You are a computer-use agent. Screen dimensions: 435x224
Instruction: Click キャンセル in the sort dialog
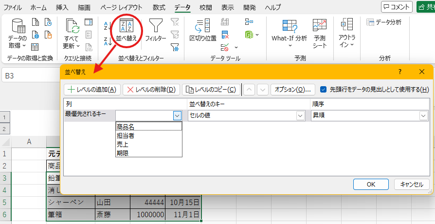(x=412, y=184)
